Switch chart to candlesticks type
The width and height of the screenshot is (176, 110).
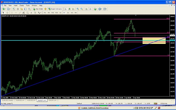point(70,9)
